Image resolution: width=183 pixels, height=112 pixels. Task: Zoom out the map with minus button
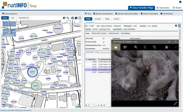[9, 25]
